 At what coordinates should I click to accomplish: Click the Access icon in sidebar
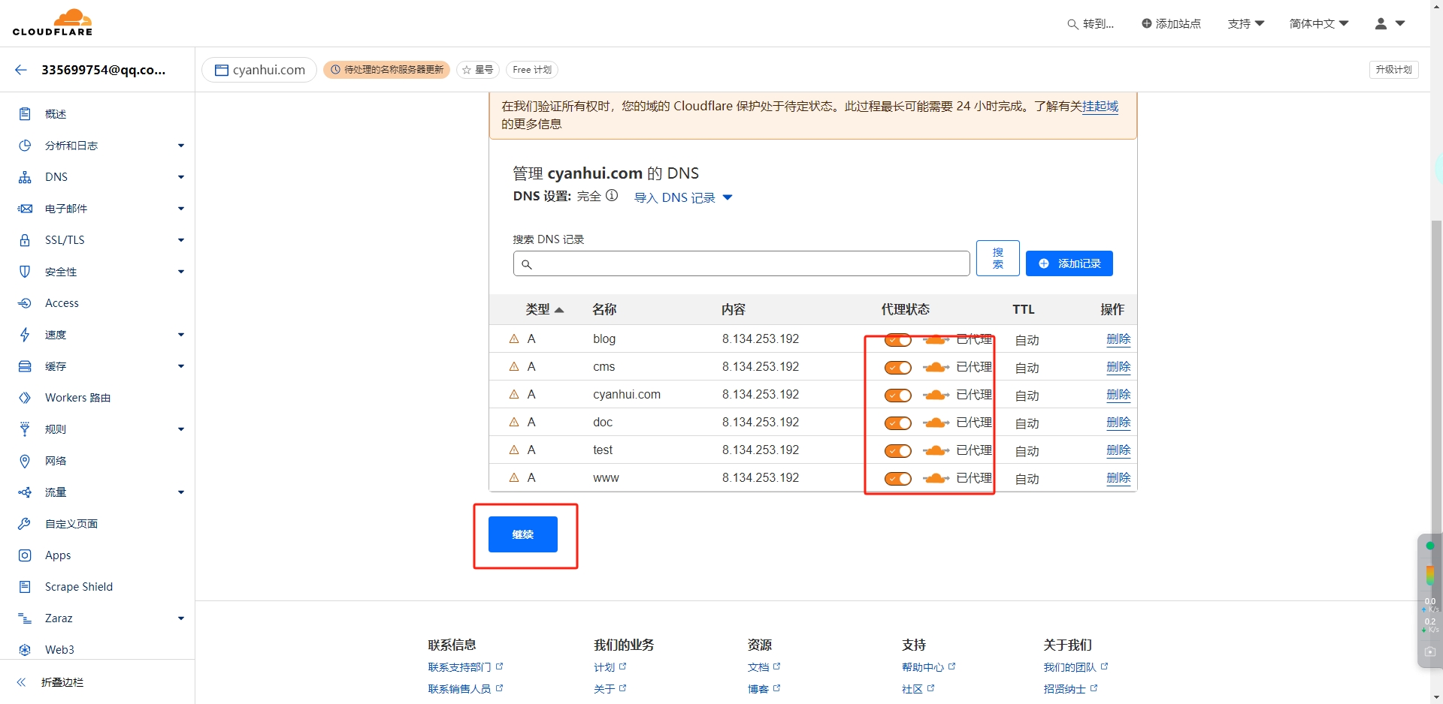(25, 303)
